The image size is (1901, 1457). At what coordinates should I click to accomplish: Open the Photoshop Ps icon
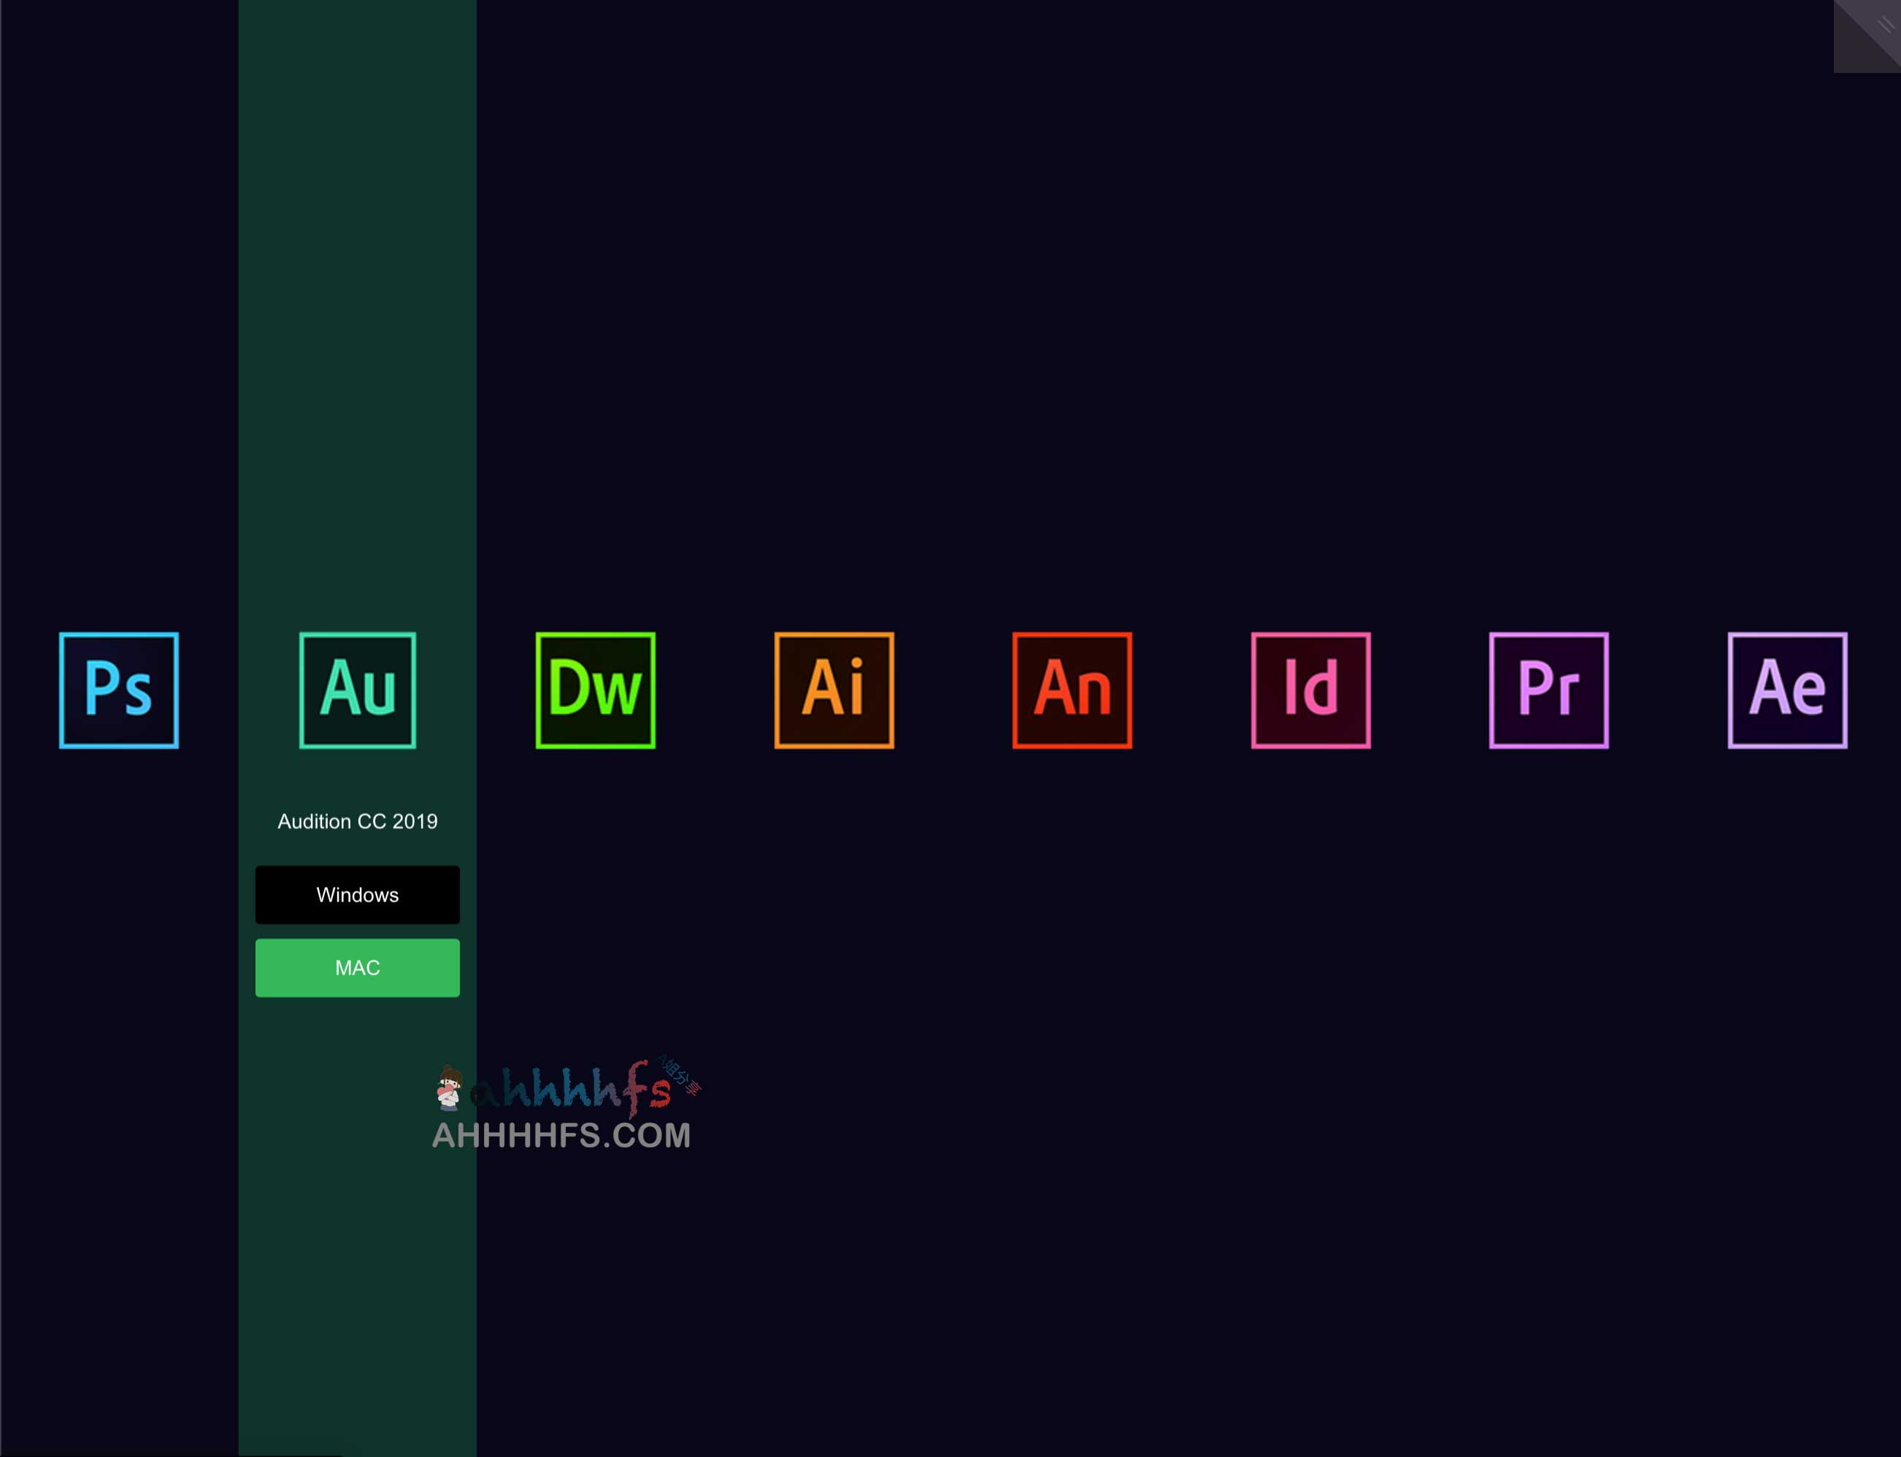119,691
